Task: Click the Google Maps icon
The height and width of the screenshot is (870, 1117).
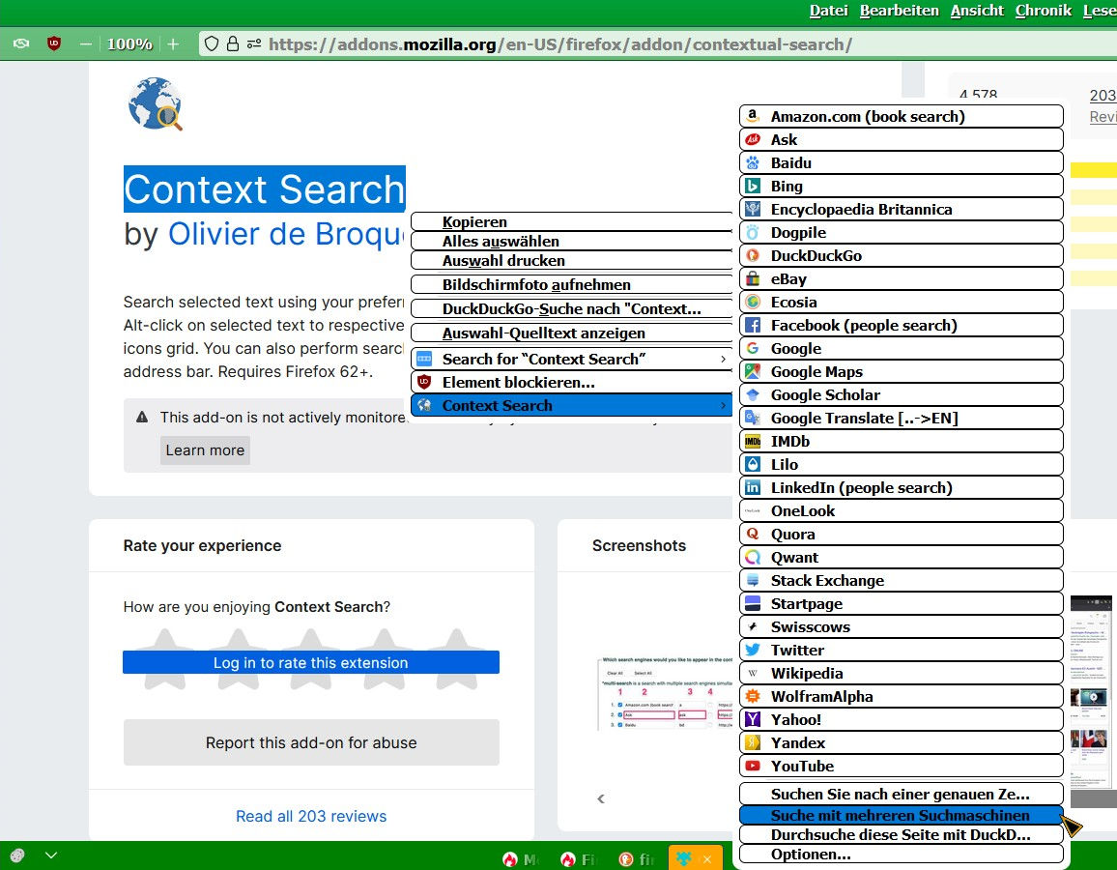Action: (x=753, y=371)
